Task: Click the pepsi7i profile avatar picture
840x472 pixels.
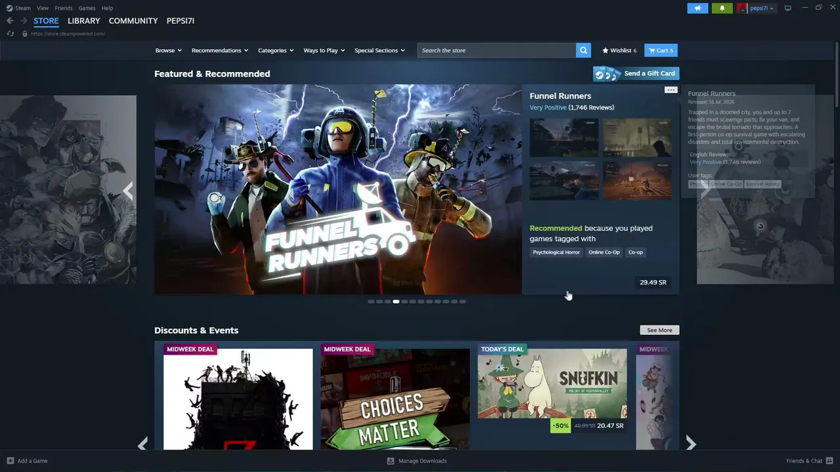Action: [x=742, y=8]
